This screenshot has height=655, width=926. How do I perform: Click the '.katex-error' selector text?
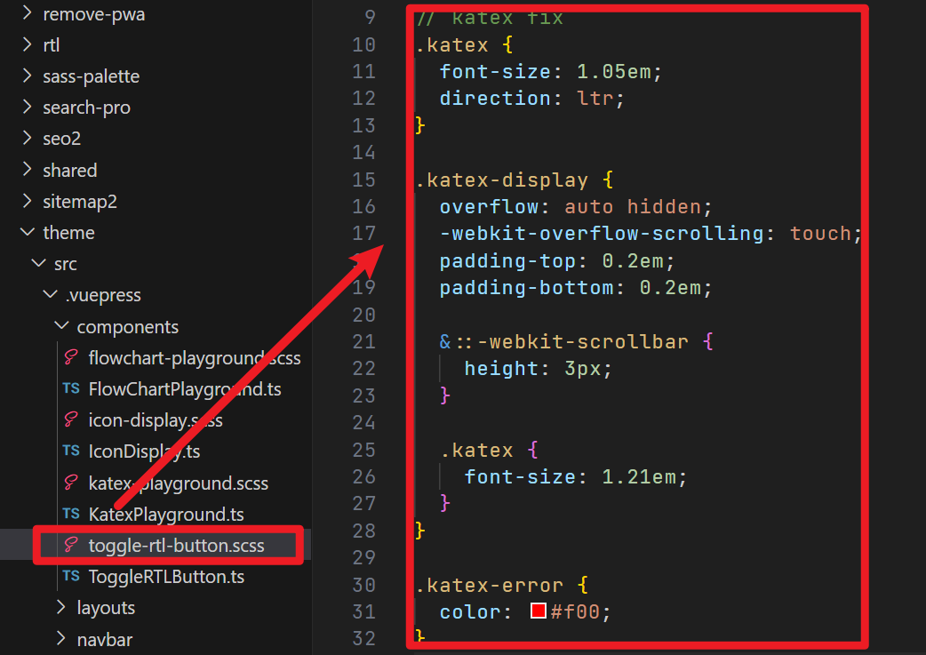tap(489, 586)
